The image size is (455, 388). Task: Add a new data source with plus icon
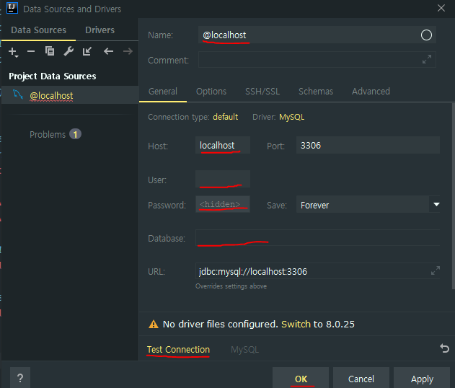[x=13, y=51]
